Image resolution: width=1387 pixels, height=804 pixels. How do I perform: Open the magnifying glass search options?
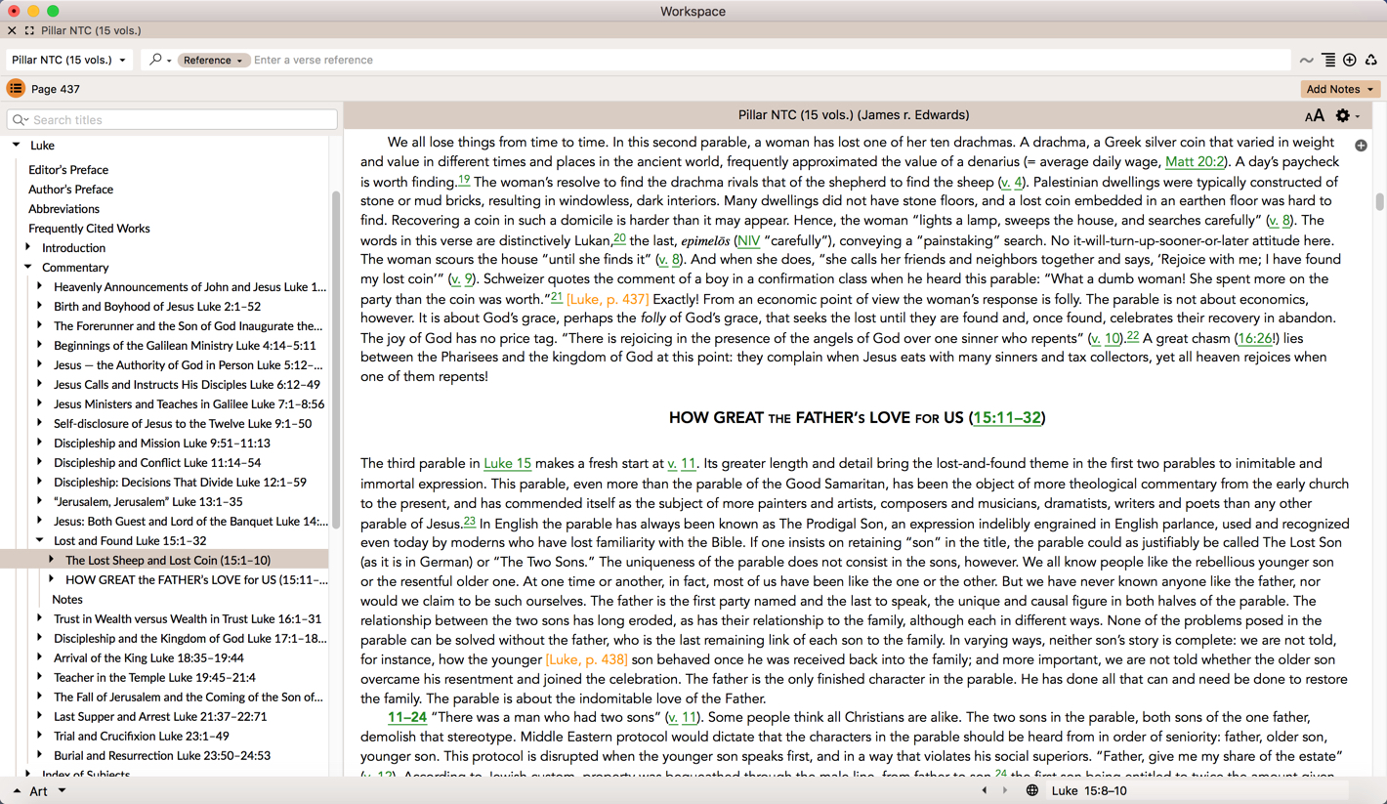coord(158,60)
